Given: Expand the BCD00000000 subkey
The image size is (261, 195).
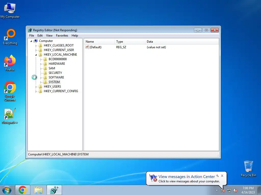Looking at the screenshot, I should pyautogui.click(x=41, y=59).
